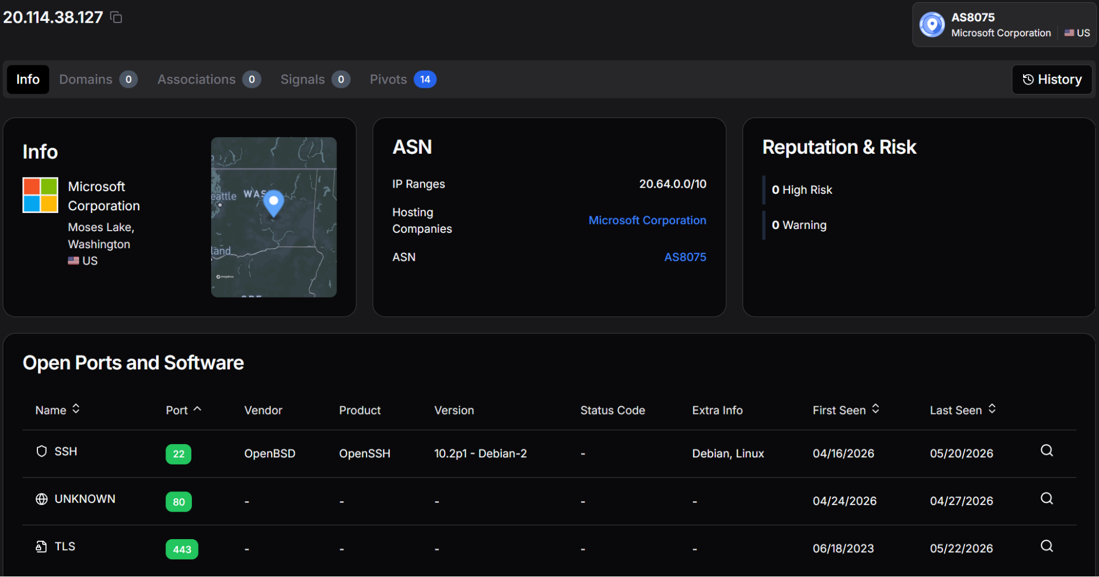Click TLS first seen date 06/18/2023
Viewport: 1099px width, 577px height.
tap(843, 549)
